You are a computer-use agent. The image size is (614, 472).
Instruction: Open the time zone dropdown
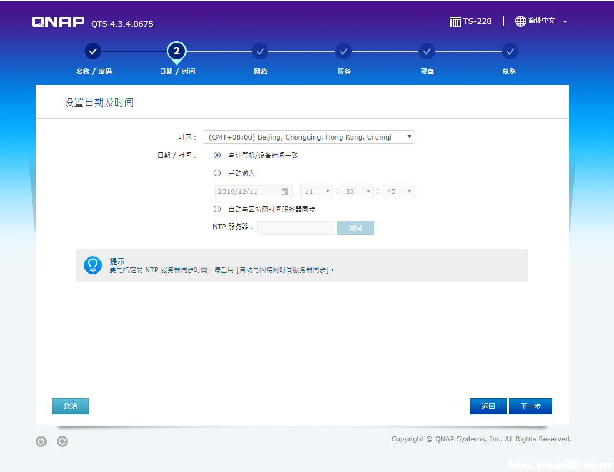pos(309,137)
